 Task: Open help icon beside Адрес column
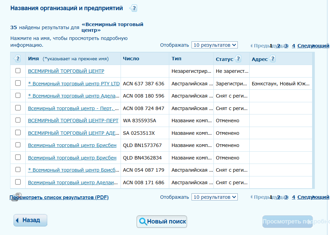(272, 59)
